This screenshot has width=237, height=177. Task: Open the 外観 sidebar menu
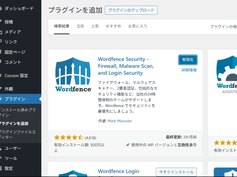[x=9, y=89]
